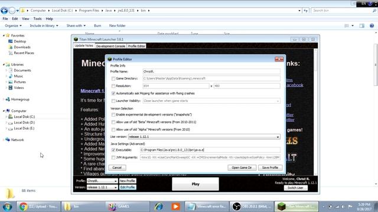Screen dimensions: 378x212
Task: Click the Play button in the launcher
Action: click(195, 184)
